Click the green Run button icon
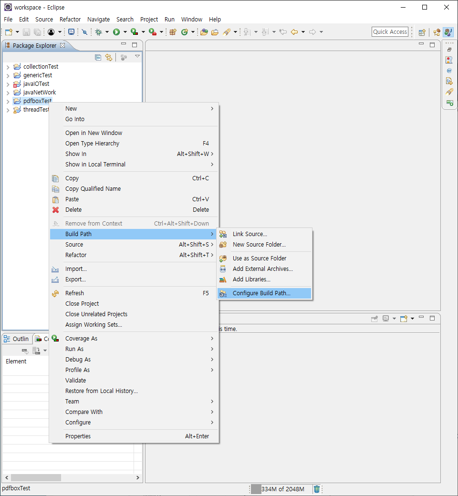The height and width of the screenshot is (496, 458). coord(116,32)
